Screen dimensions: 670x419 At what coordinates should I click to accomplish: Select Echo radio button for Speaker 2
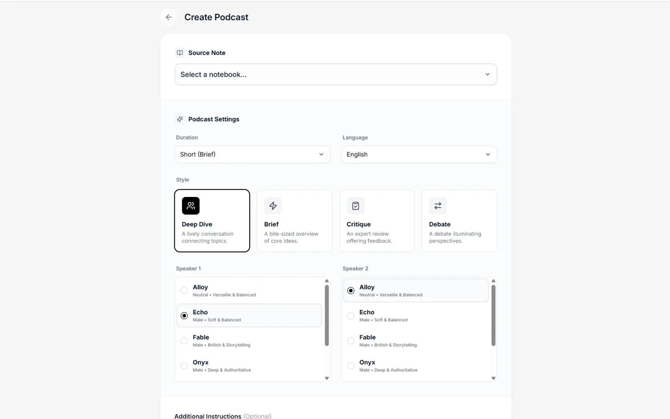[x=351, y=316]
